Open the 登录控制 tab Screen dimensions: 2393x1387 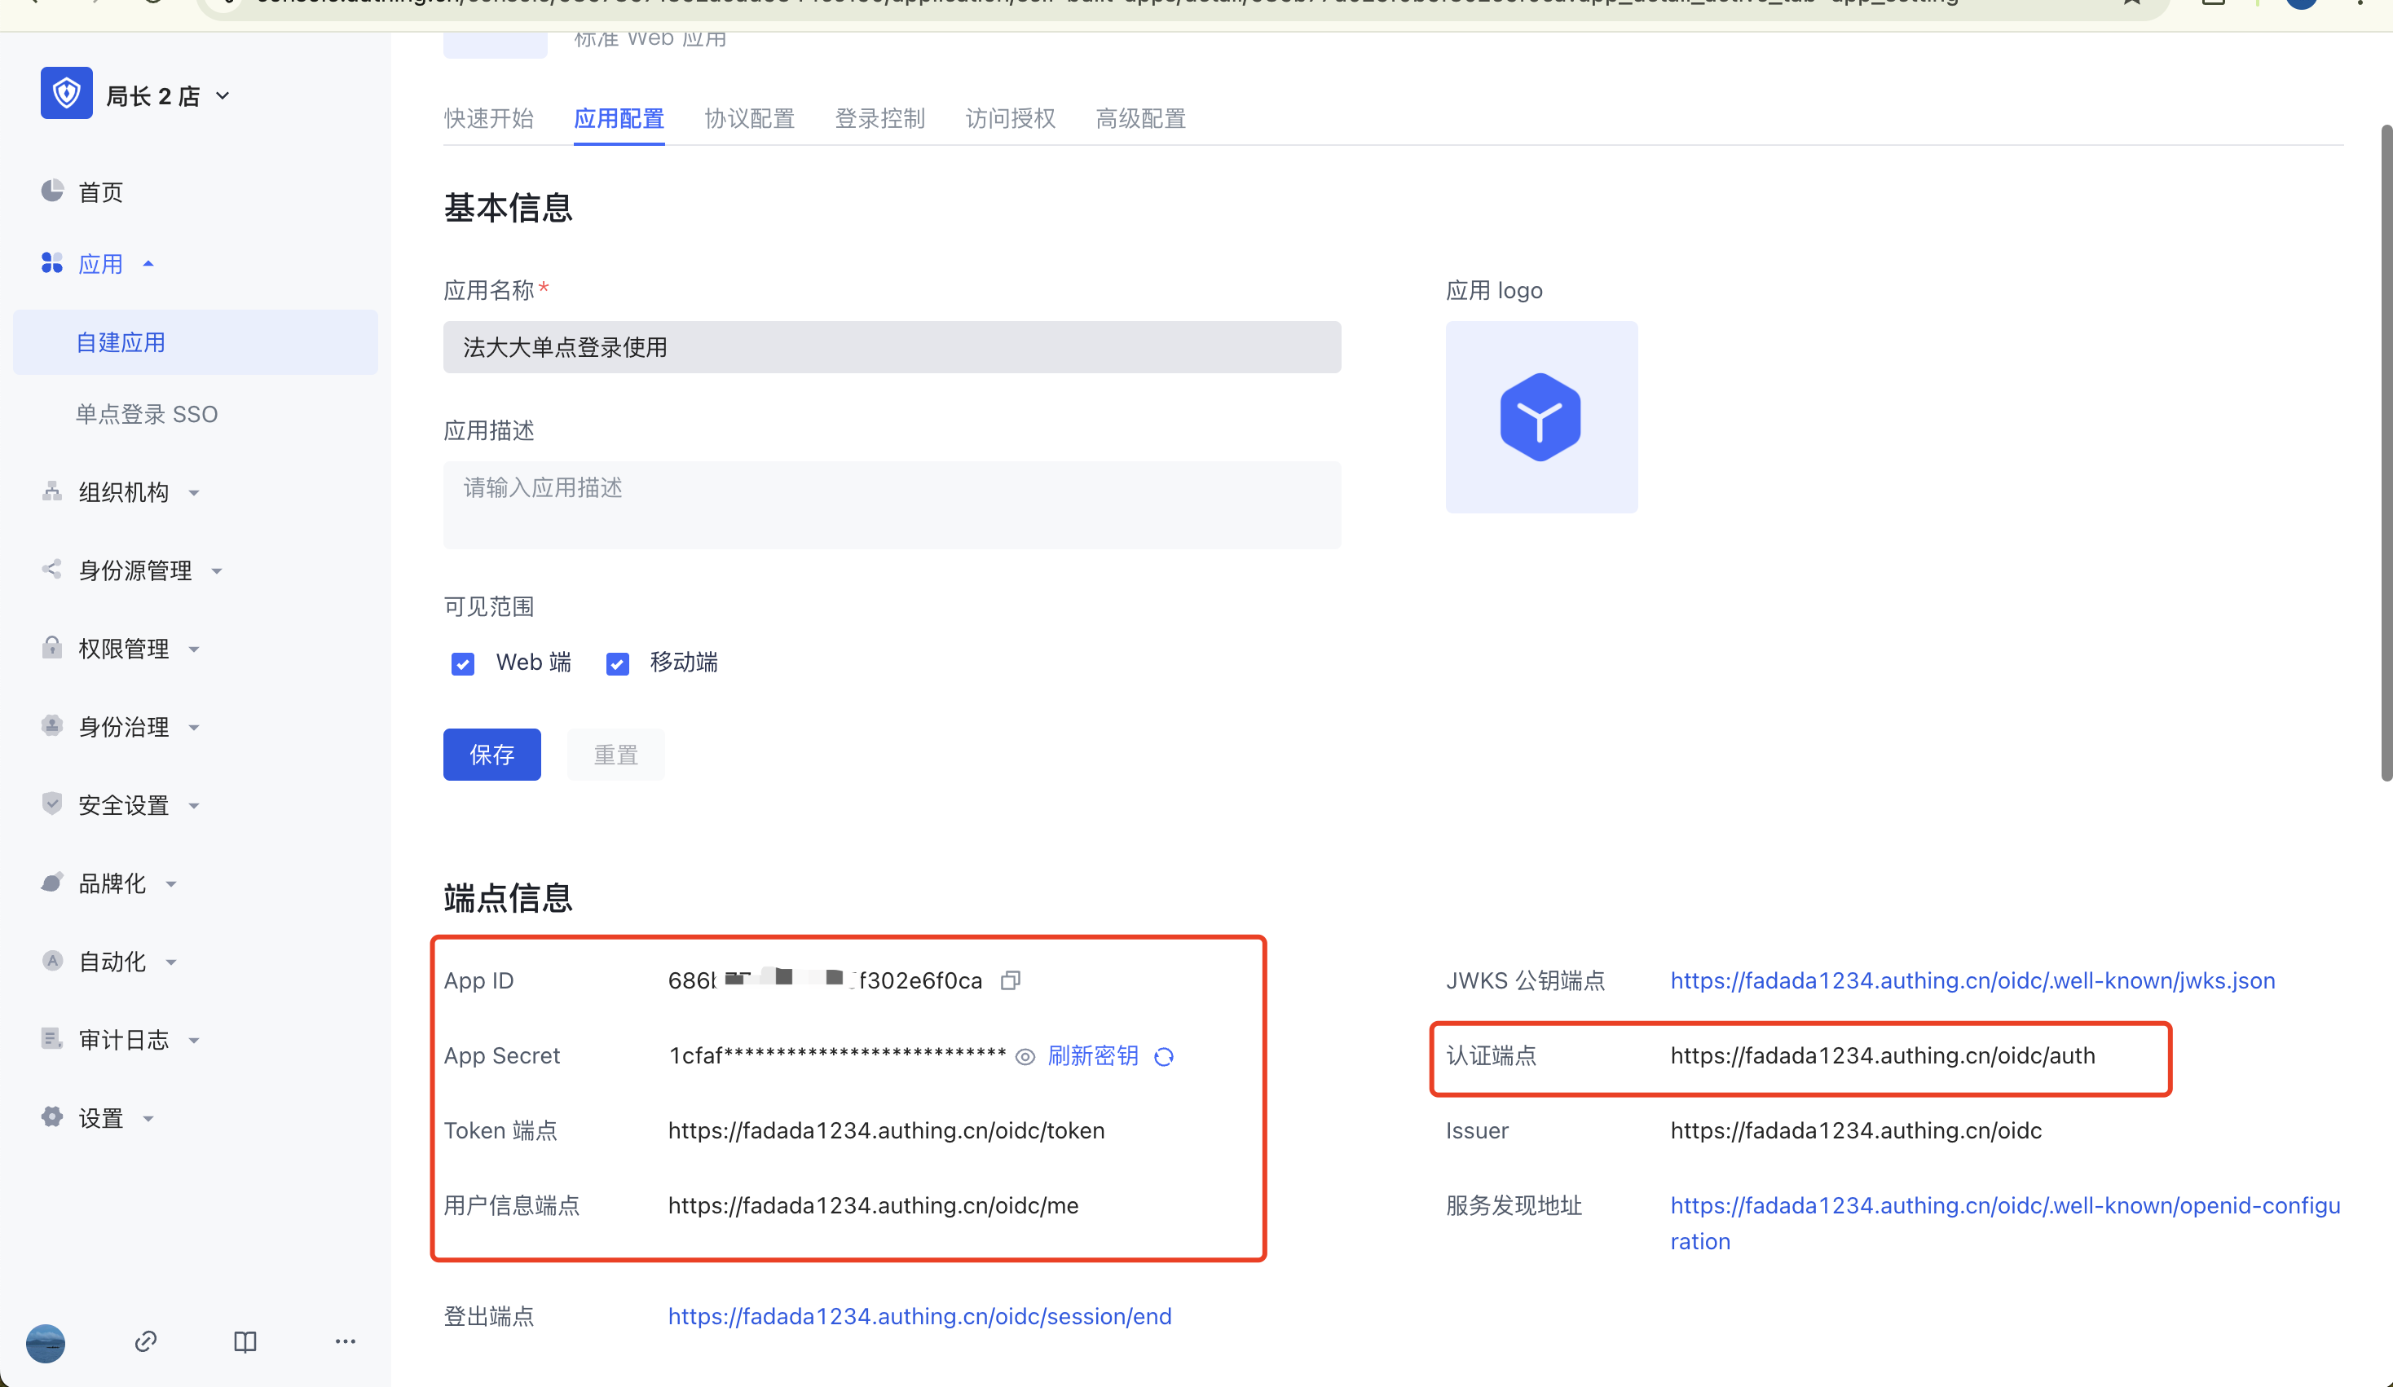click(x=880, y=119)
